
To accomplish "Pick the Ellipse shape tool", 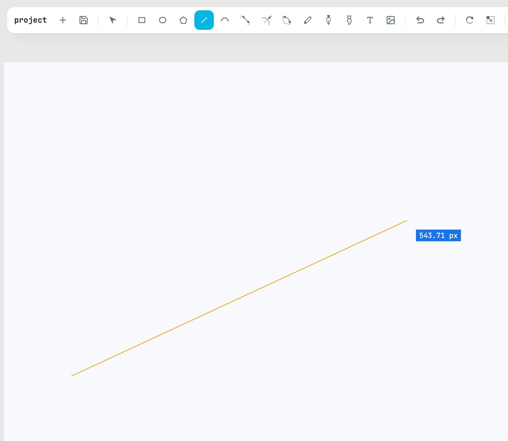I will (163, 20).
